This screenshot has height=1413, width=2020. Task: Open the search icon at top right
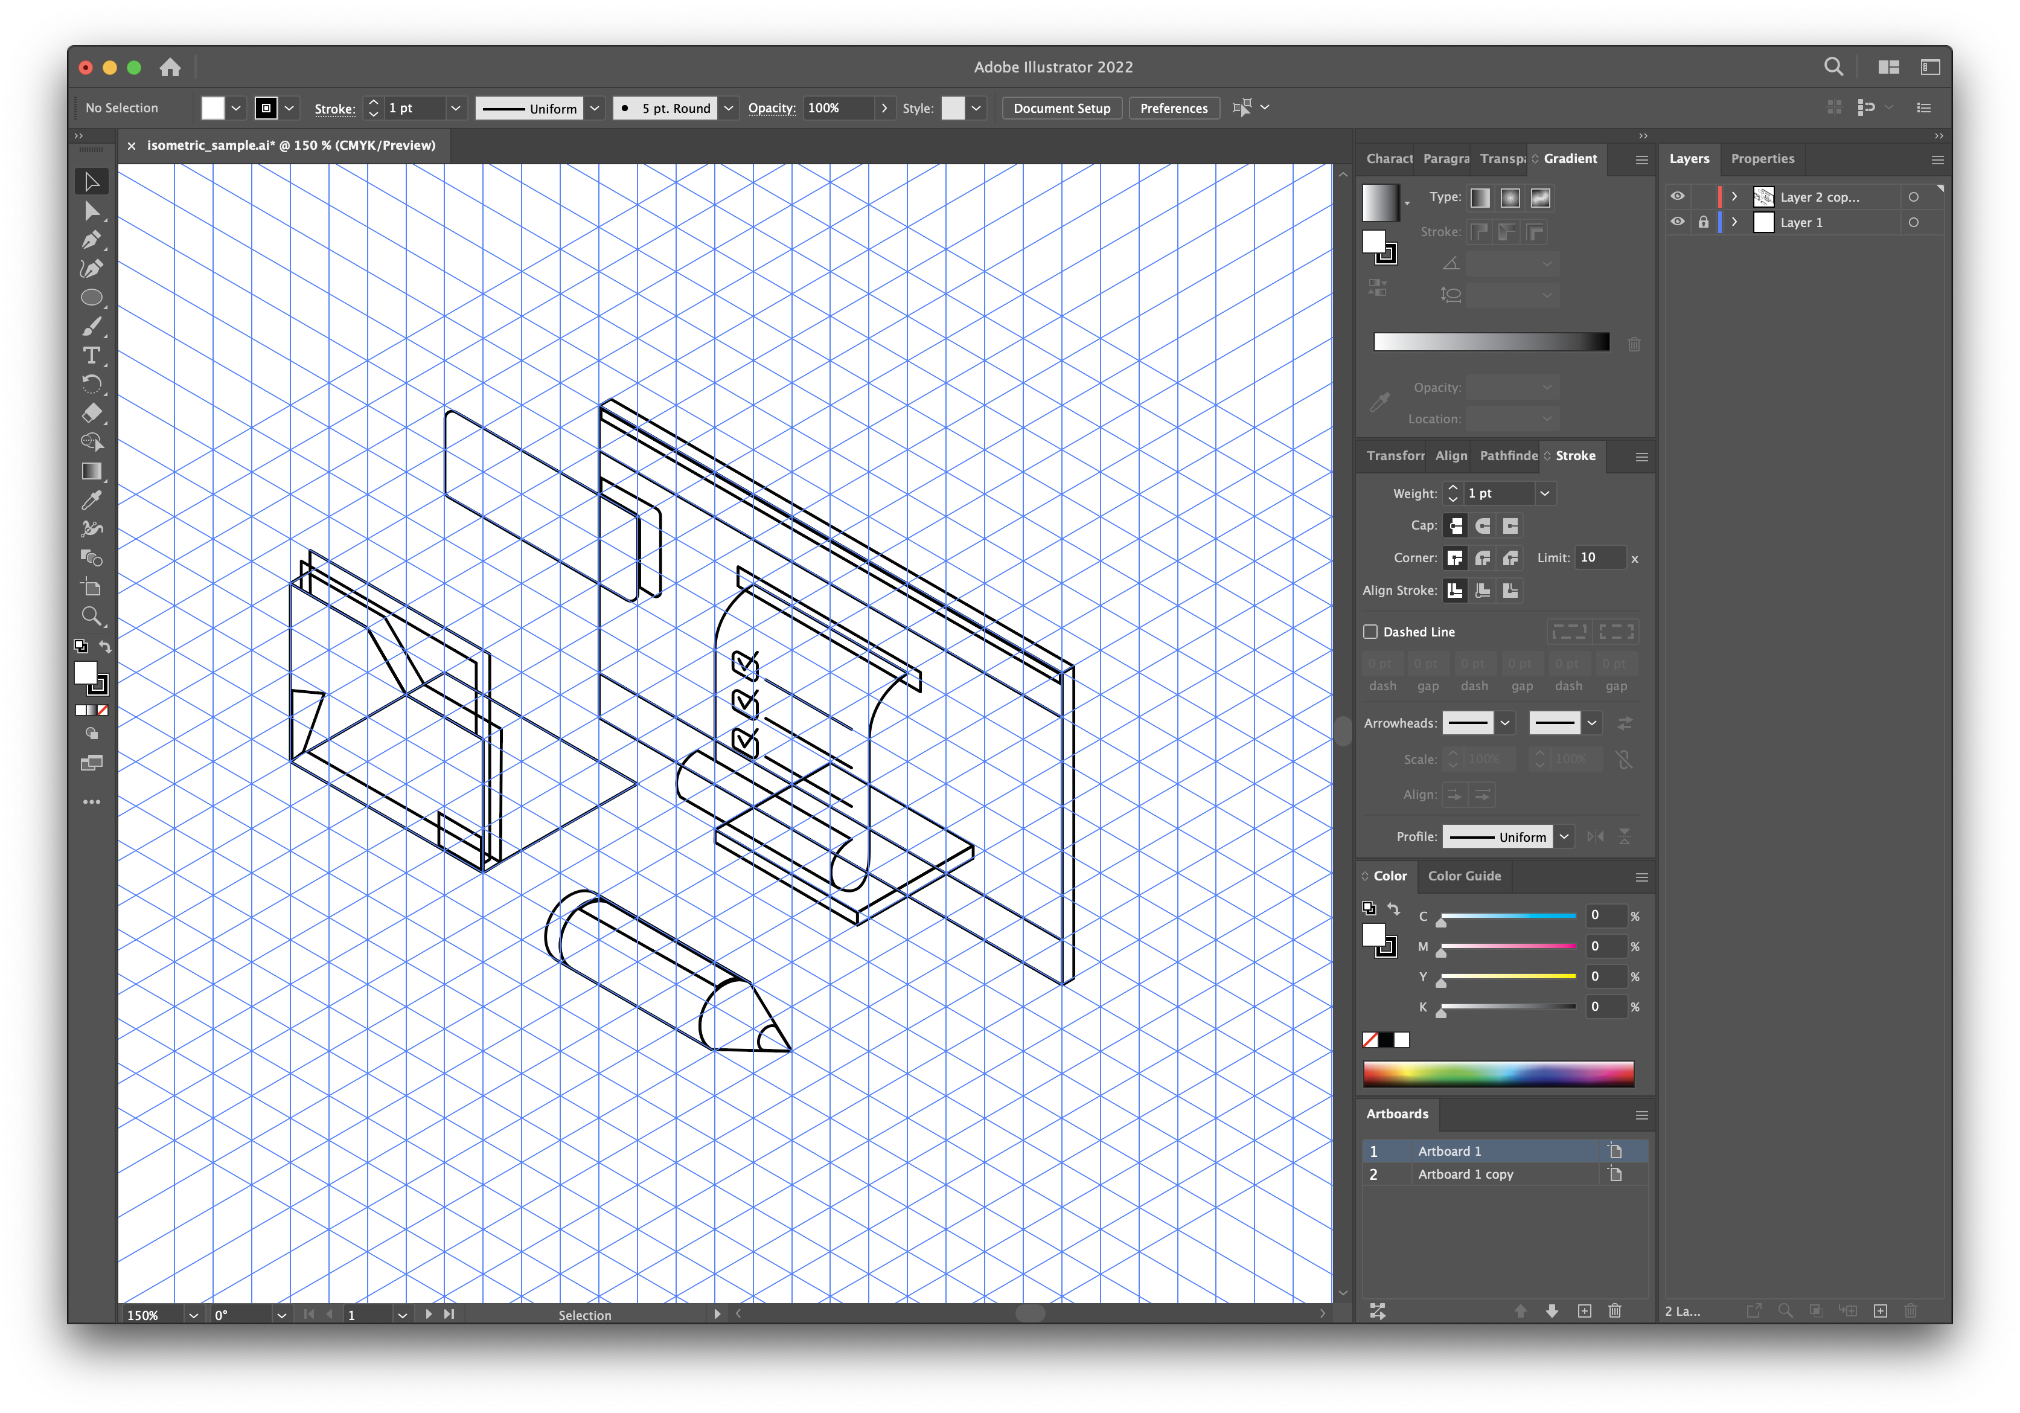click(1833, 67)
